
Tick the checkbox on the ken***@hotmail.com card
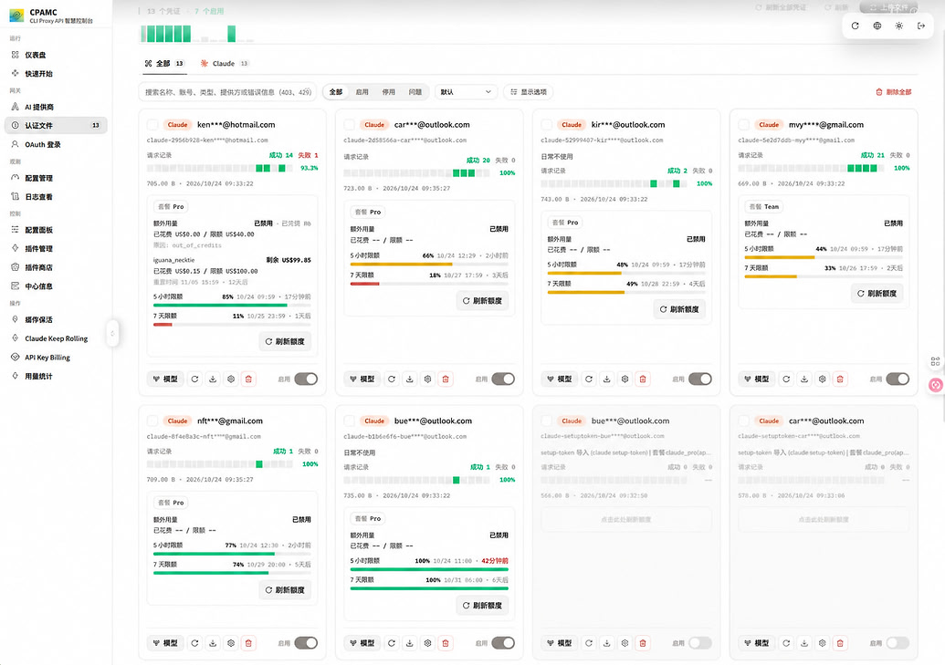(152, 125)
